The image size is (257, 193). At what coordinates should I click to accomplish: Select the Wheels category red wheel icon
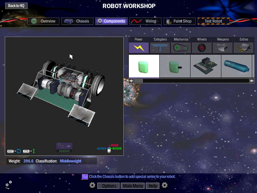point(202,48)
